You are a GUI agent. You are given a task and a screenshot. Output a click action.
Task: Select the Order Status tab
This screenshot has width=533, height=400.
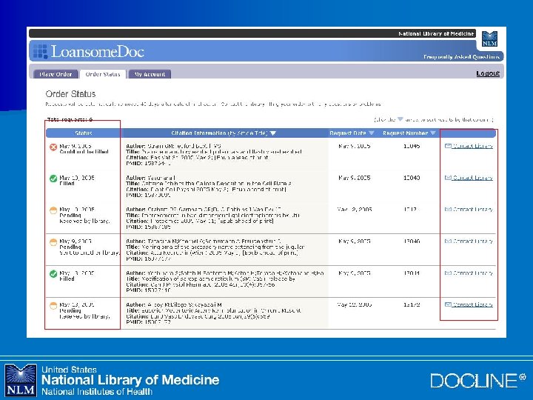(x=103, y=74)
